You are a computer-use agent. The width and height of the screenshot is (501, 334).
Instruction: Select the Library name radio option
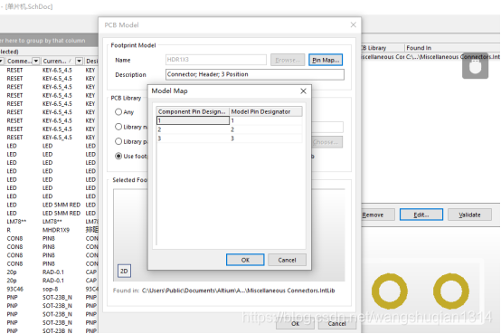131,127
